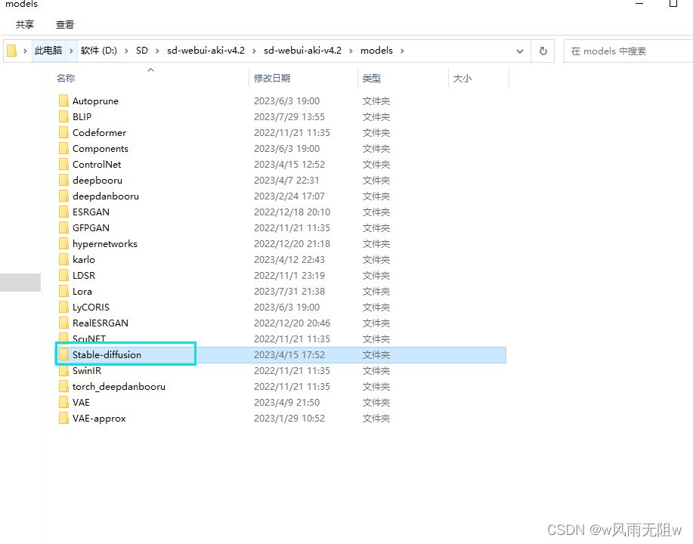This screenshot has width=693, height=544.
Task: Go to first sd-webui-aki-v4.2 breadcrumb segment
Action: (x=206, y=51)
